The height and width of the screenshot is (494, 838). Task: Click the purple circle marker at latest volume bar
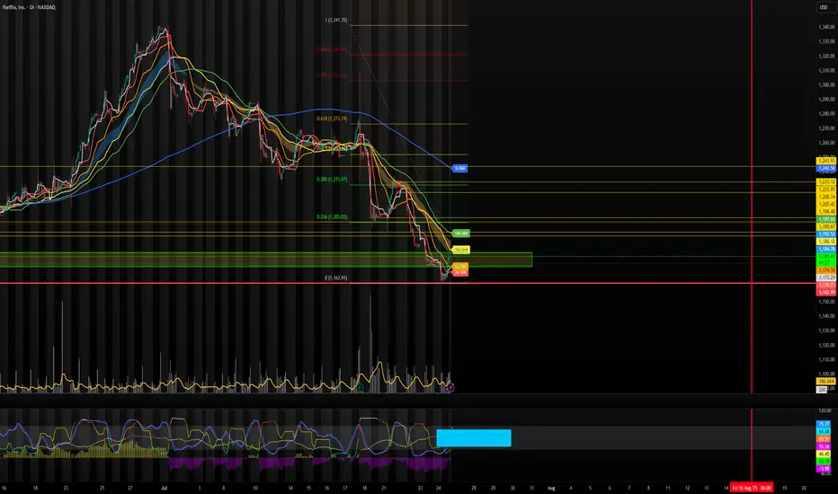tap(450, 387)
